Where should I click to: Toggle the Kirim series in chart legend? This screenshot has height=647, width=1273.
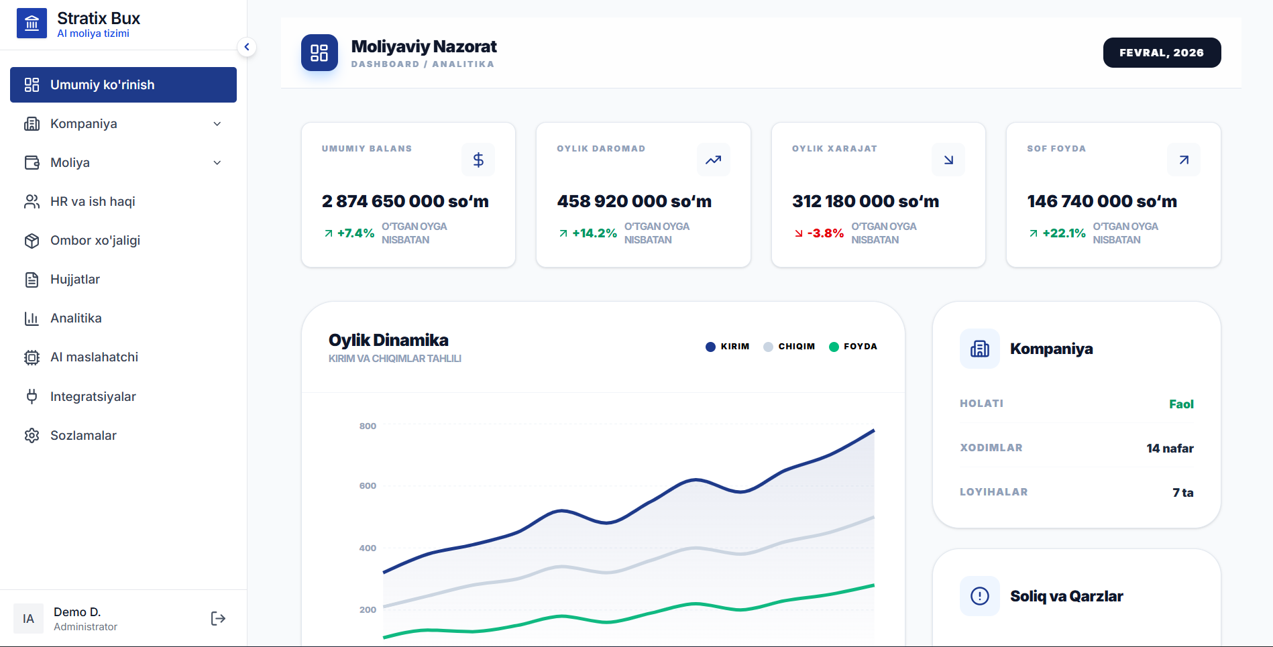728,347
